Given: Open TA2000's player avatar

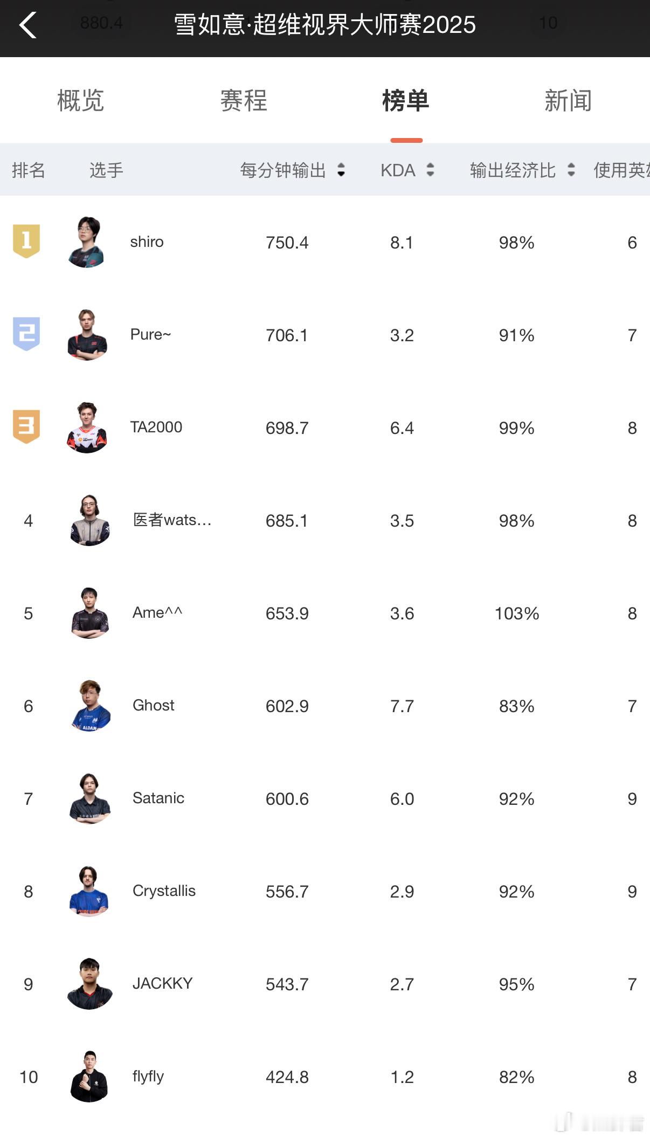Looking at the screenshot, I should pos(87,427).
